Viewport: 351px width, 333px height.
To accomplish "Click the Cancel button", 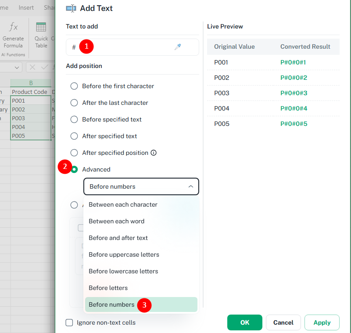I will coord(283,322).
